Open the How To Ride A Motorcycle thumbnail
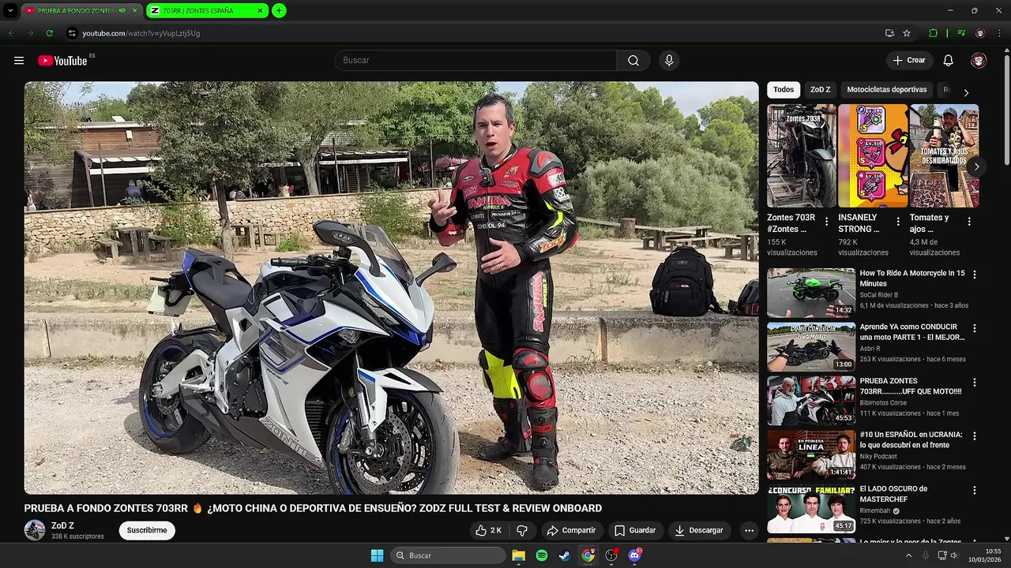 [811, 293]
